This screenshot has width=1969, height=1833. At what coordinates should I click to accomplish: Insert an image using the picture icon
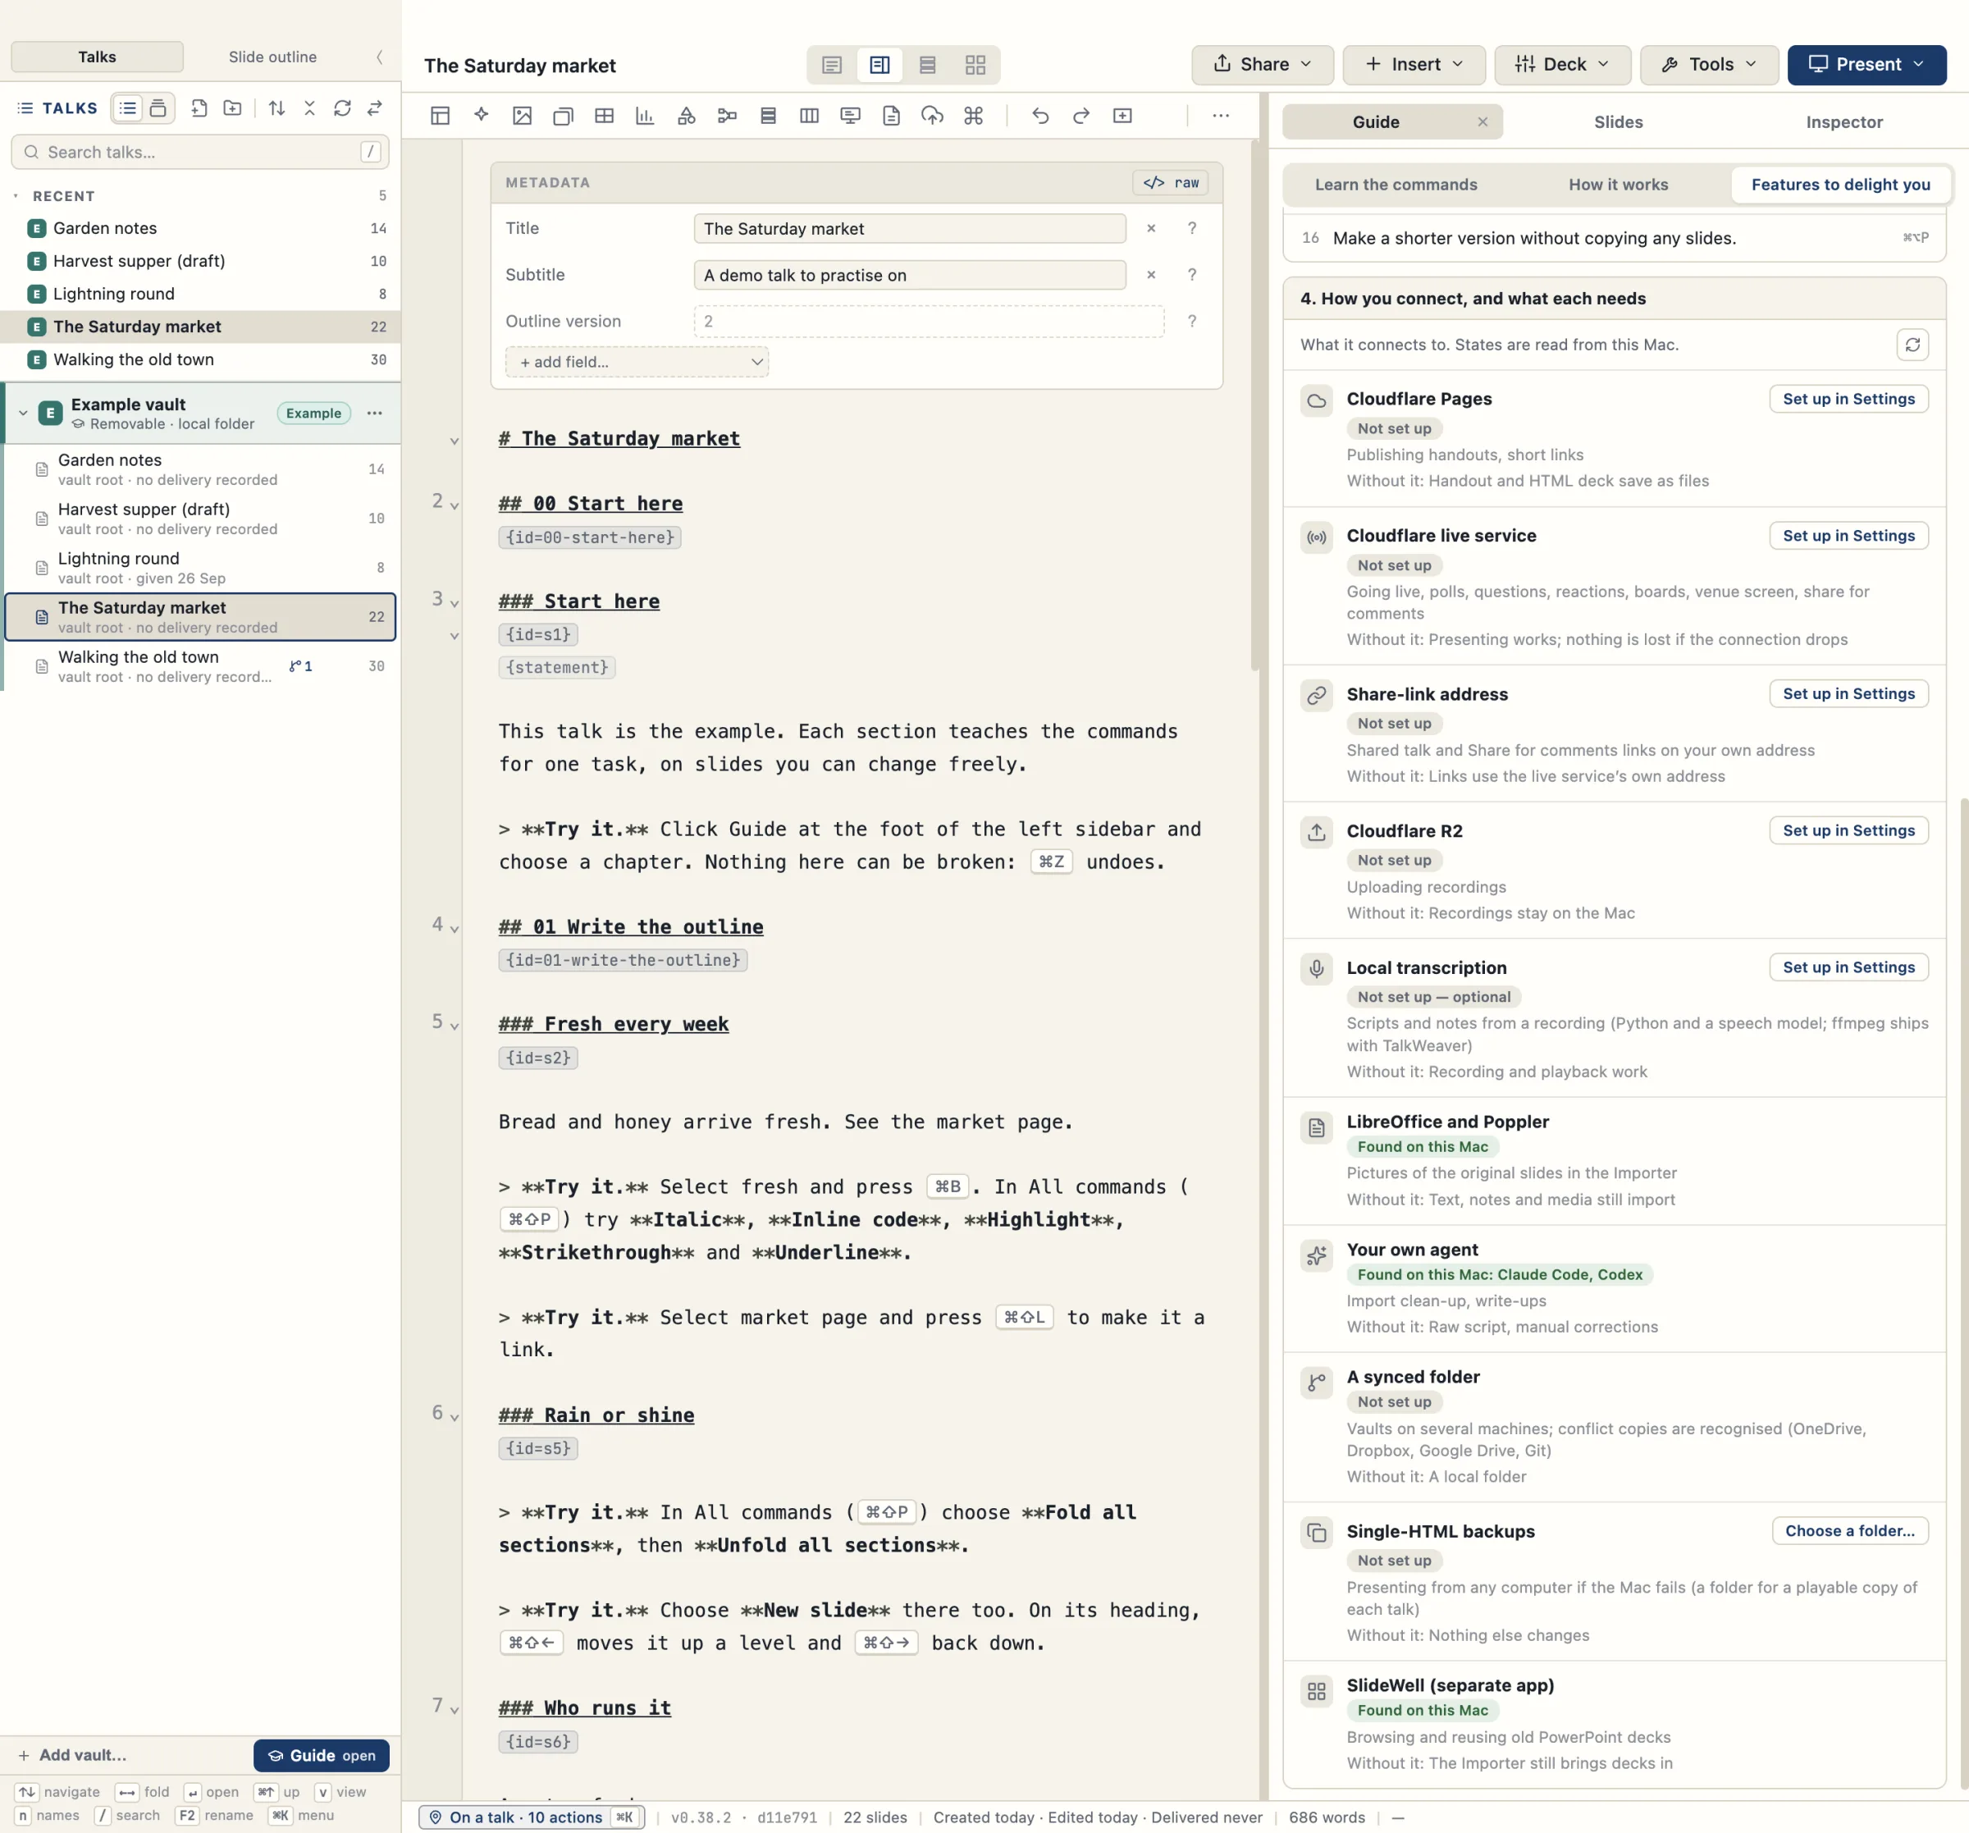click(x=522, y=116)
